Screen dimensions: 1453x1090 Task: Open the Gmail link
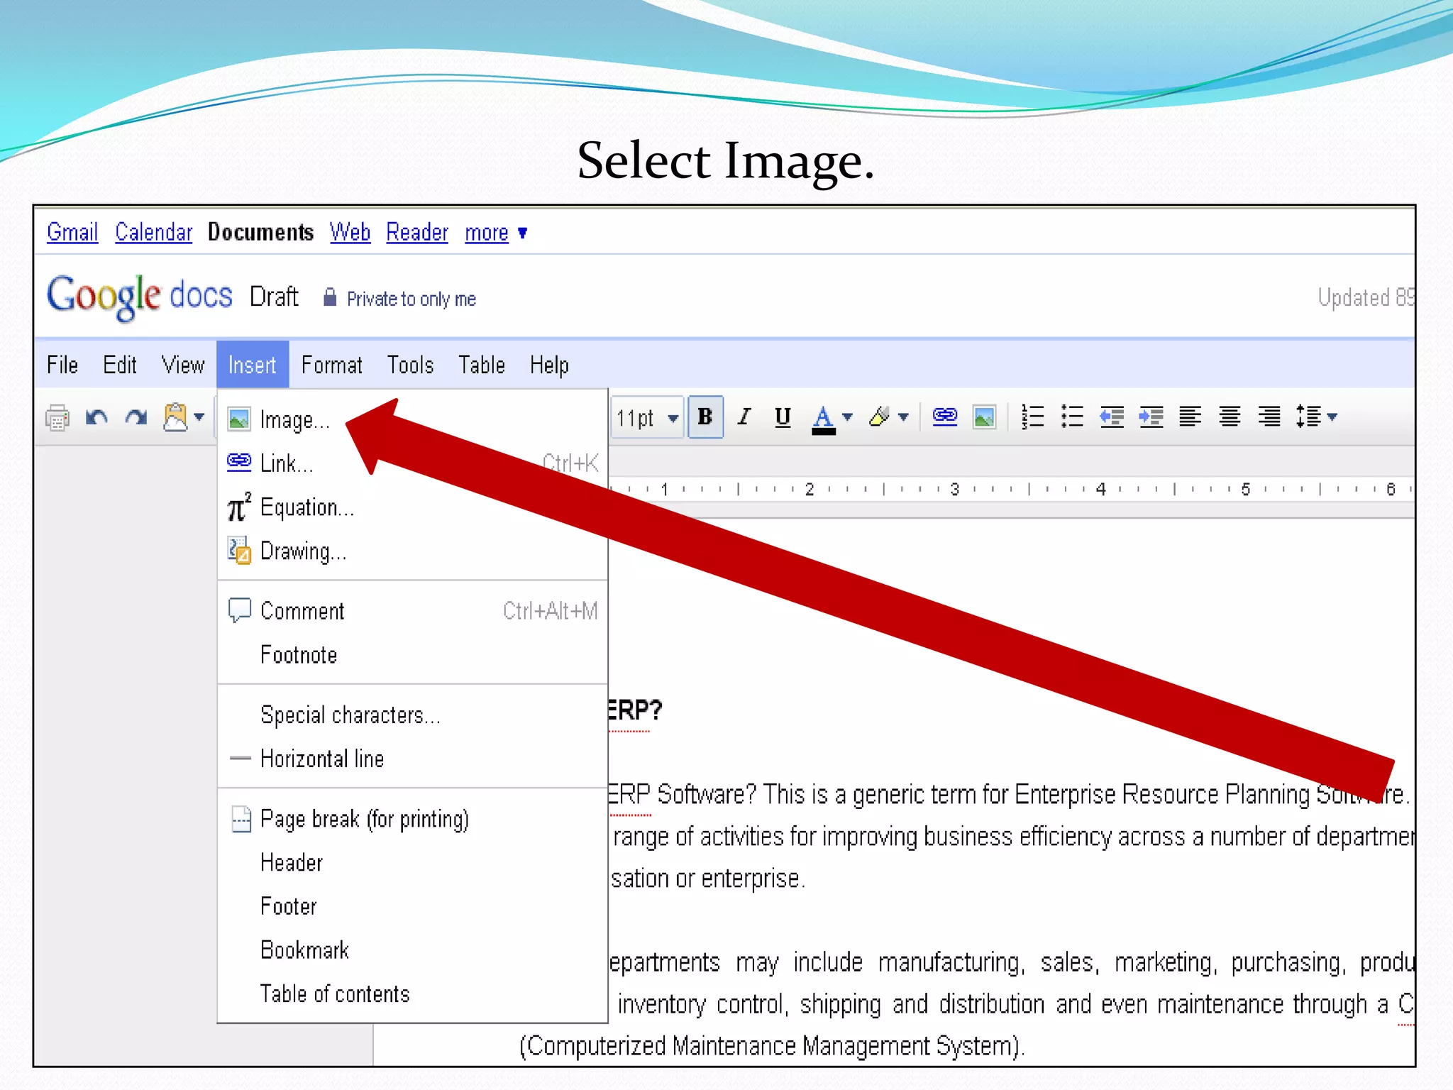pyautogui.click(x=72, y=232)
